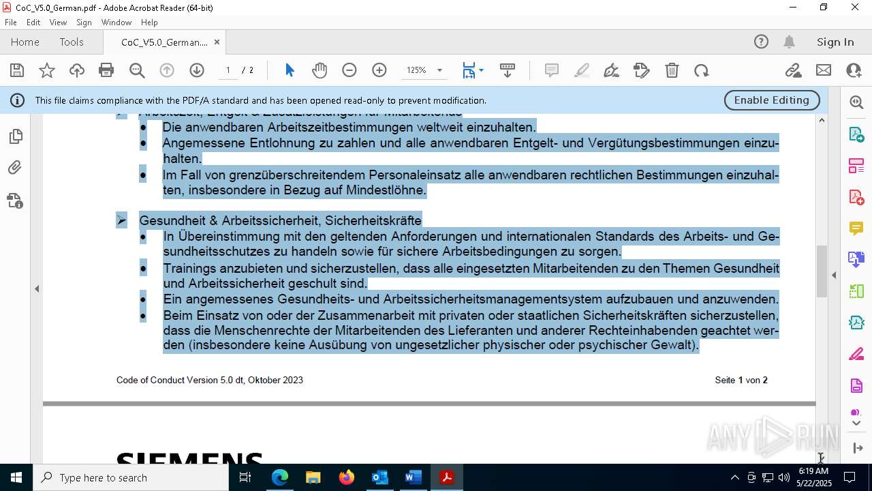Close the CoC_V5.0_German tab
The width and height of the screenshot is (872, 491).
point(217,42)
